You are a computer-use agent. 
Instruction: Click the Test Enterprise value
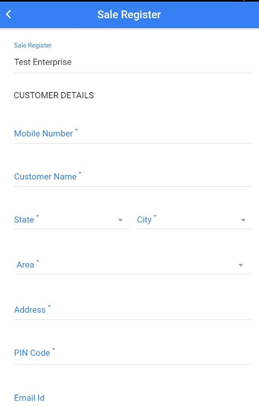43,62
